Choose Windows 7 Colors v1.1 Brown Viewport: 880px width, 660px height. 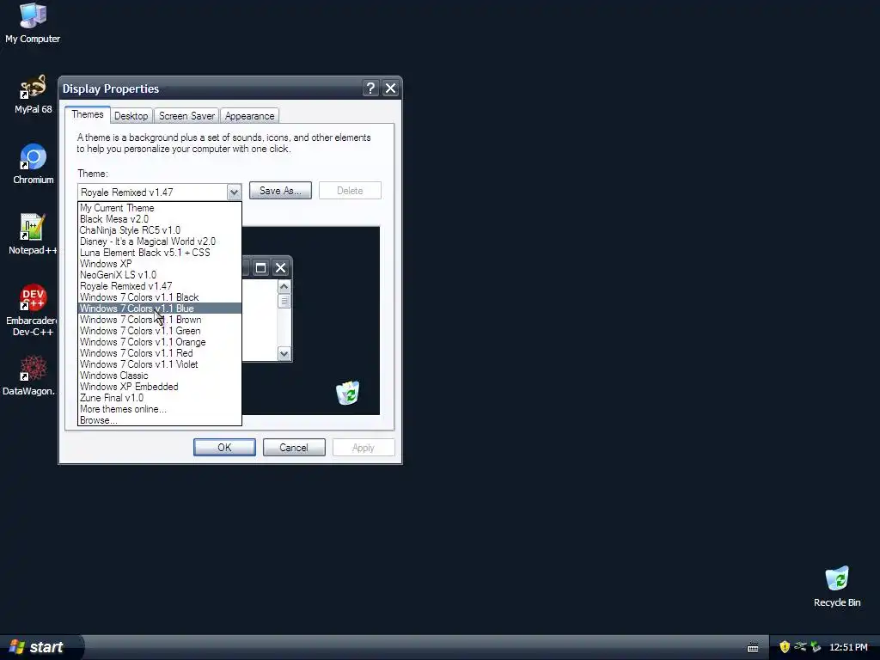click(x=160, y=320)
